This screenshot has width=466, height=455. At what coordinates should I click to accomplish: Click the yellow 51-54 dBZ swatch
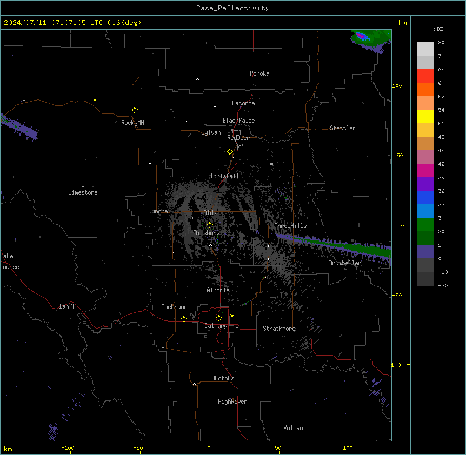pyautogui.click(x=425, y=117)
